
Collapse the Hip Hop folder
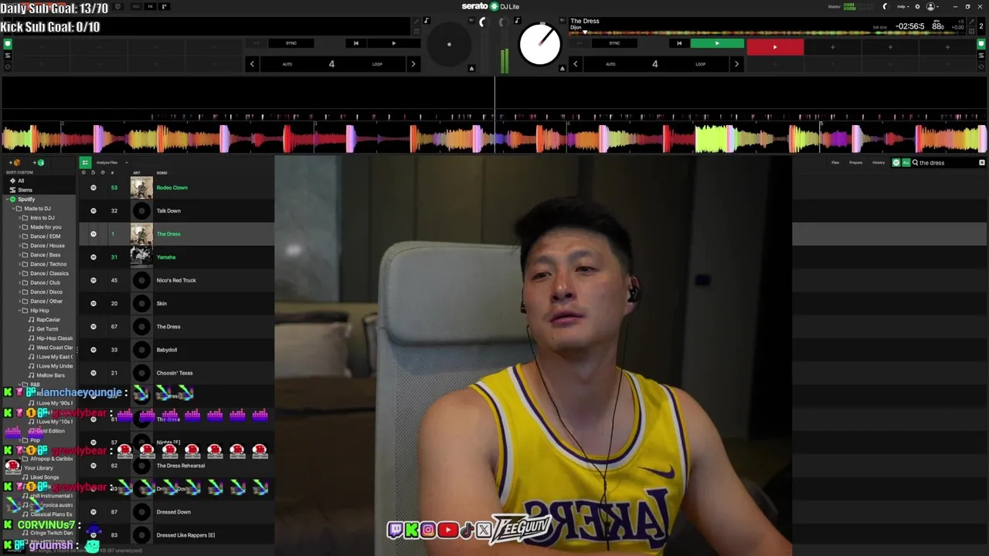pos(20,310)
